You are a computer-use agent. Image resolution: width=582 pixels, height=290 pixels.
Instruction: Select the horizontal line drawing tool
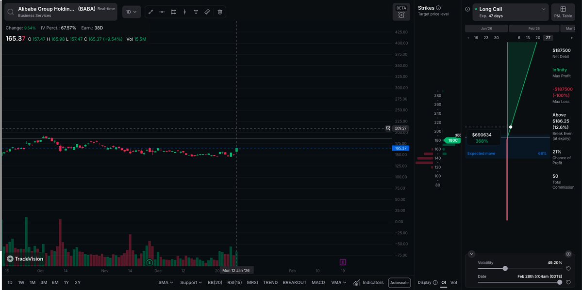coord(162,12)
